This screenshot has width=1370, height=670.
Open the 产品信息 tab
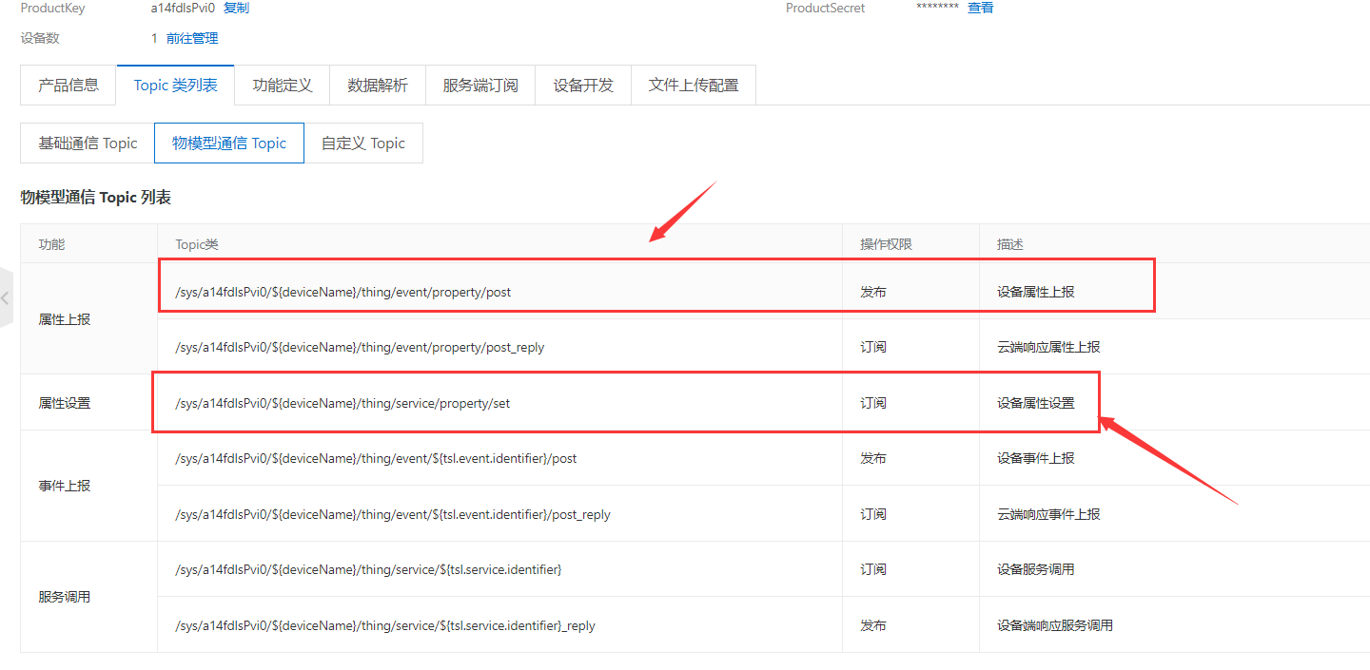pos(68,85)
